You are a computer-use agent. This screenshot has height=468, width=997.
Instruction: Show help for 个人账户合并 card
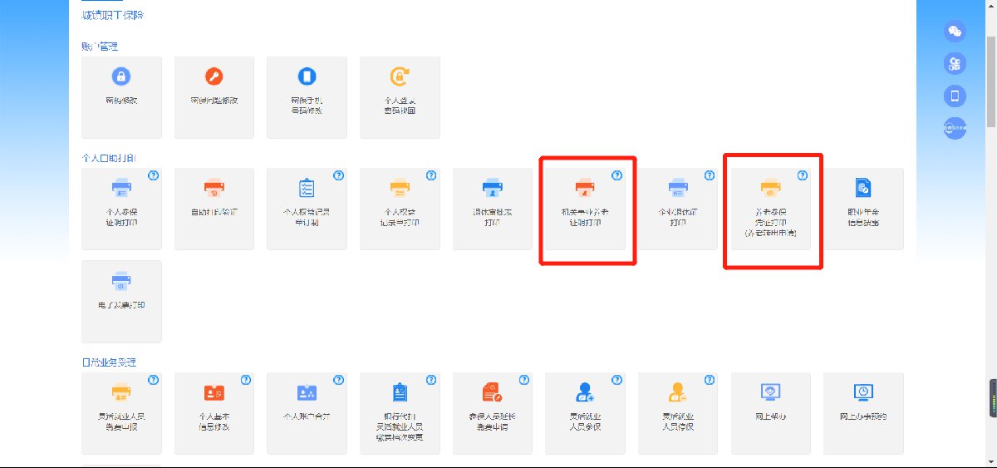[338, 380]
